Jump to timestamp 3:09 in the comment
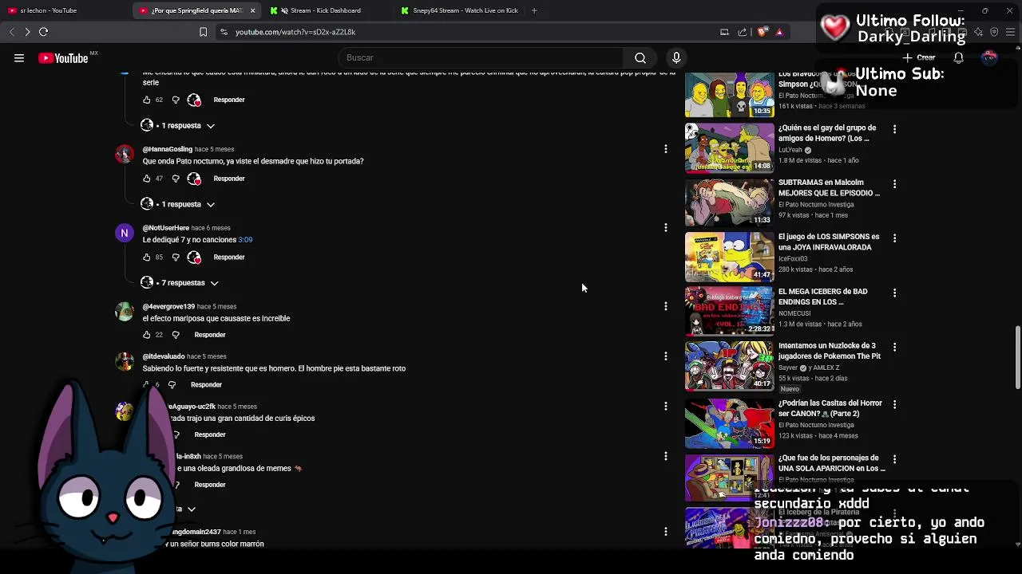Image resolution: width=1022 pixels, height=574 pixels. tap(245, 240)
